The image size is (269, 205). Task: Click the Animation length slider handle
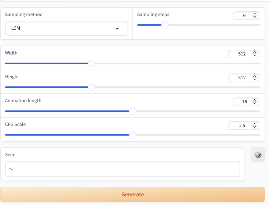coord(133,111)
